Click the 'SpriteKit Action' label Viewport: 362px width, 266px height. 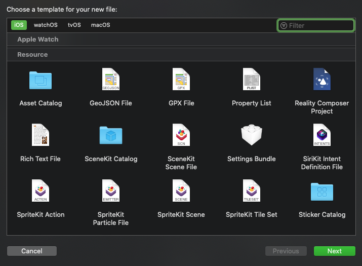click(41, 214)
